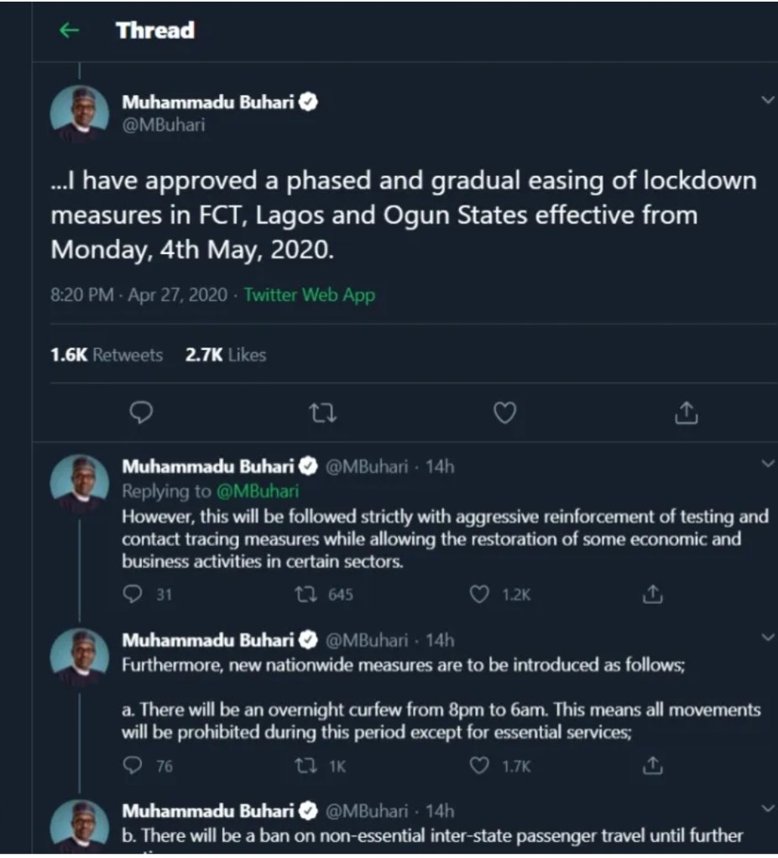
Task: Share the overnight curfew tweet
Action: (653, 766)
